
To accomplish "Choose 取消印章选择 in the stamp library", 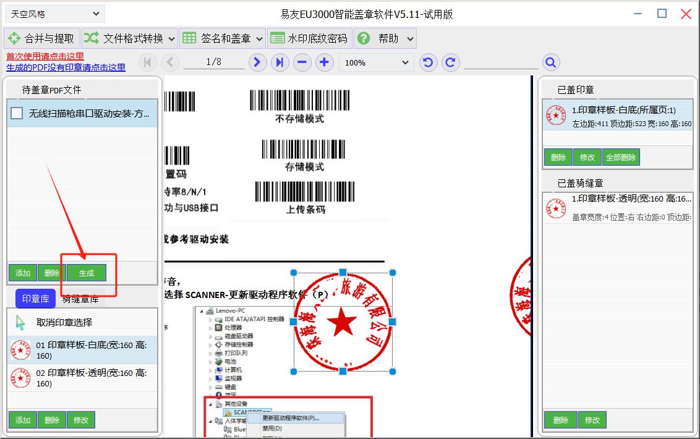I will (x=64, y=322).
